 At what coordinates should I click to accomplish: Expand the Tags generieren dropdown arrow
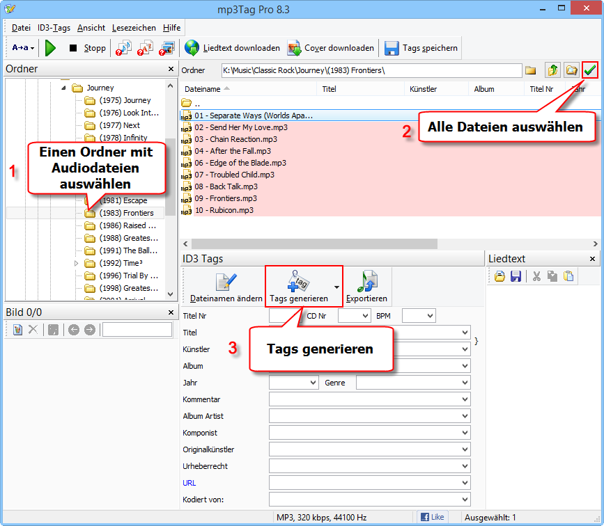click(x=337, y=286)
